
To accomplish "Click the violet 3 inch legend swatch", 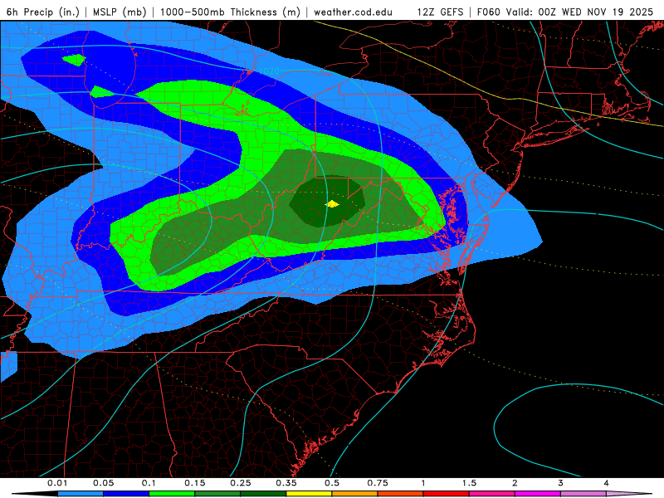I will pyautogui.click(x=583, y=494).
